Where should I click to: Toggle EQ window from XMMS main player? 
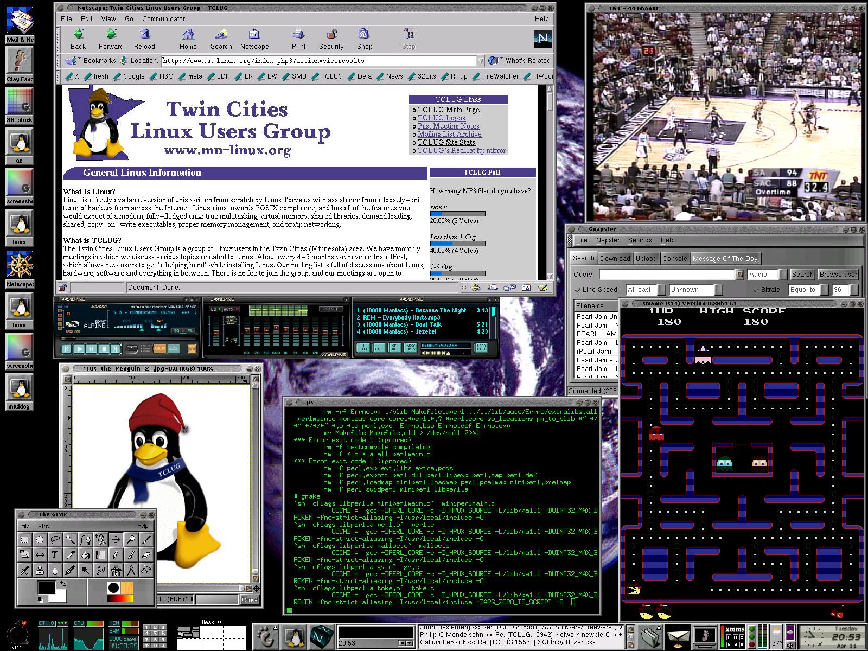coord(176,330)
